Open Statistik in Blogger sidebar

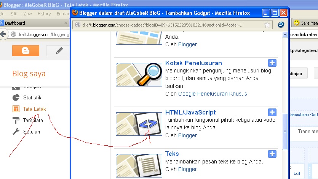point(32,97)
